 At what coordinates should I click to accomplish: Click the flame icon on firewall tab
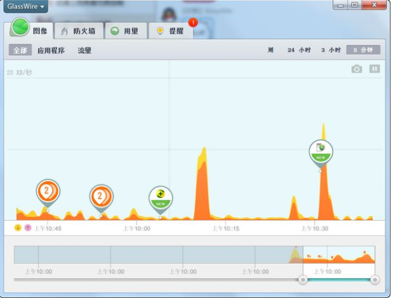64,31
